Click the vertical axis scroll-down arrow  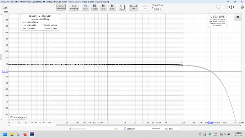1,120
